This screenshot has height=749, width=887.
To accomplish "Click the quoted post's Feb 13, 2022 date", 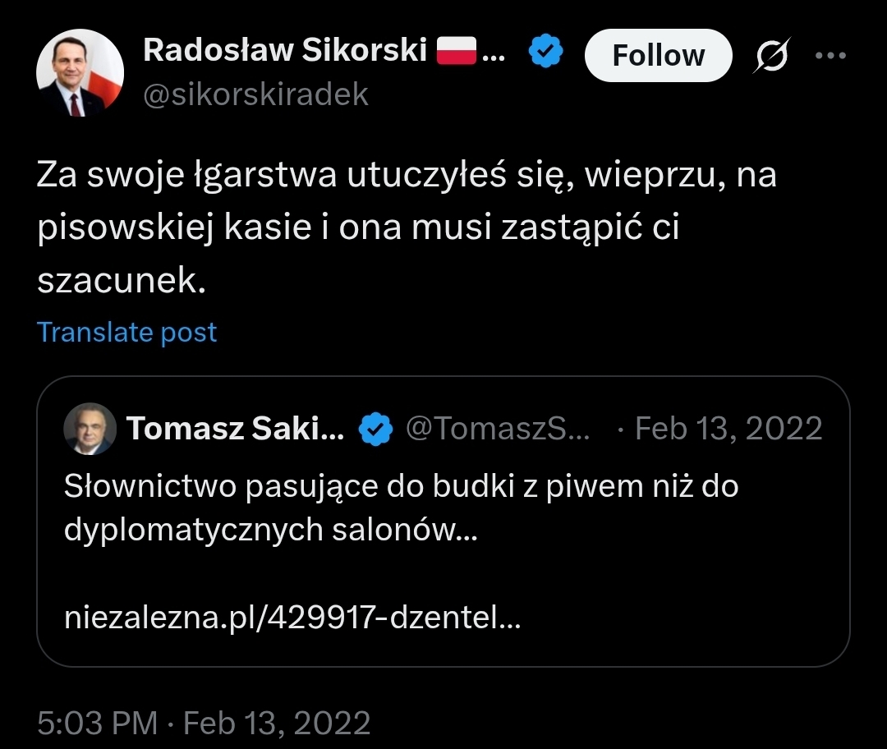I will 728,429.
